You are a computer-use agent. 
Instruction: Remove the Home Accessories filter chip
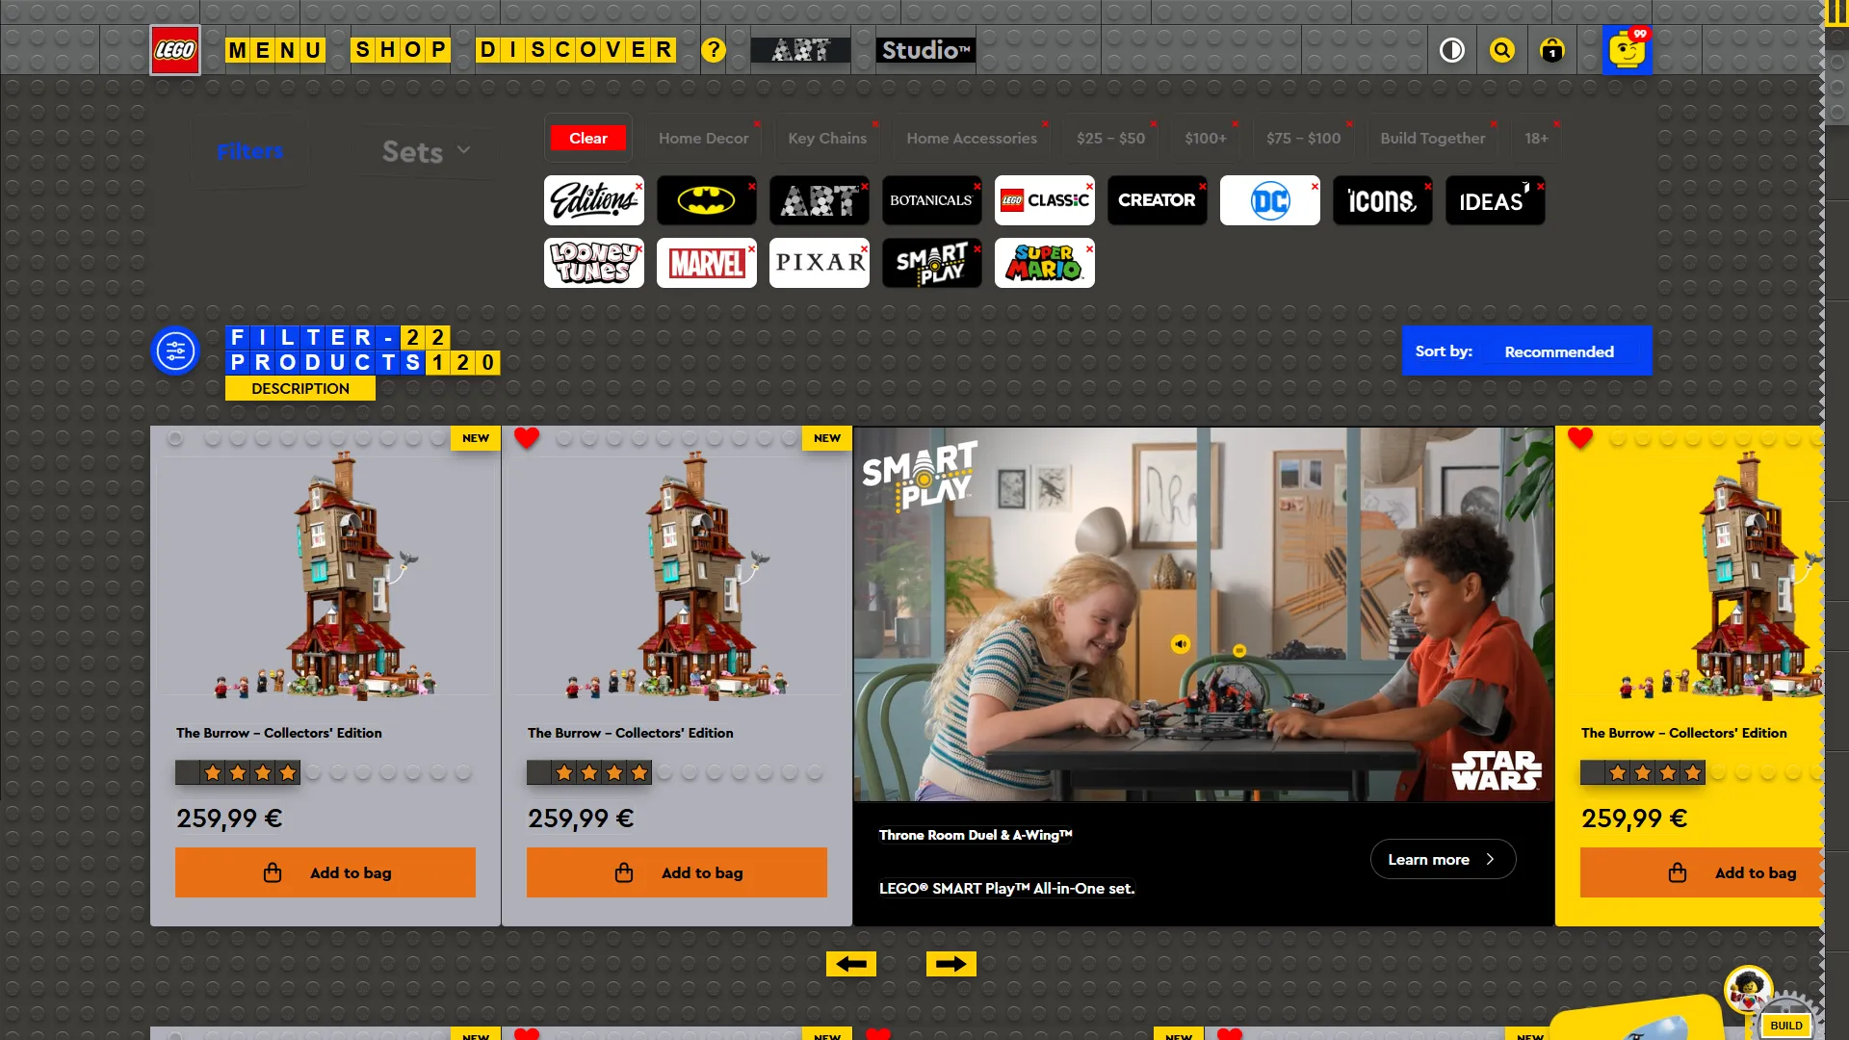click(x=1045, y=124)
